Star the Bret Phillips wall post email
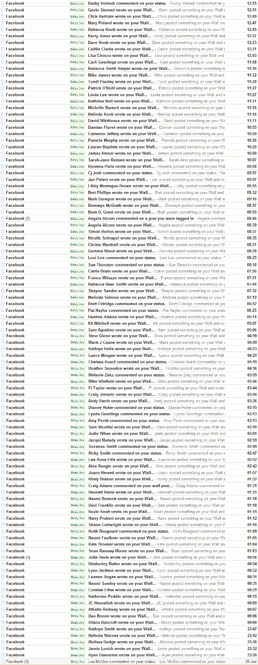258x665 pixels. pyautogui.click(x=3, y=192)
